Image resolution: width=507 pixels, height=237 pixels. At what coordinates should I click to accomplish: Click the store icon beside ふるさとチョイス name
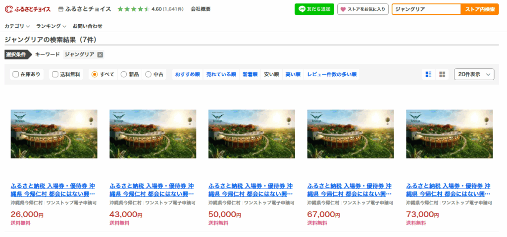[61, 9]
